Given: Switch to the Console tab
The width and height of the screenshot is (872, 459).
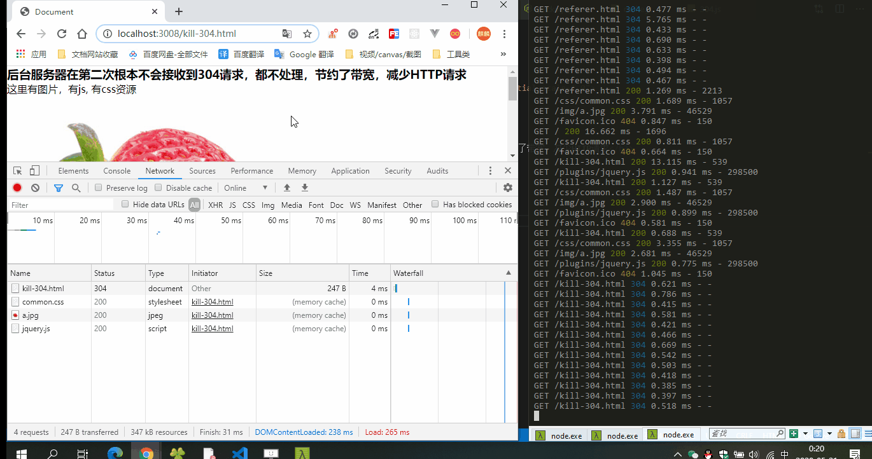Looking at the screenshot, I should 117,170.
